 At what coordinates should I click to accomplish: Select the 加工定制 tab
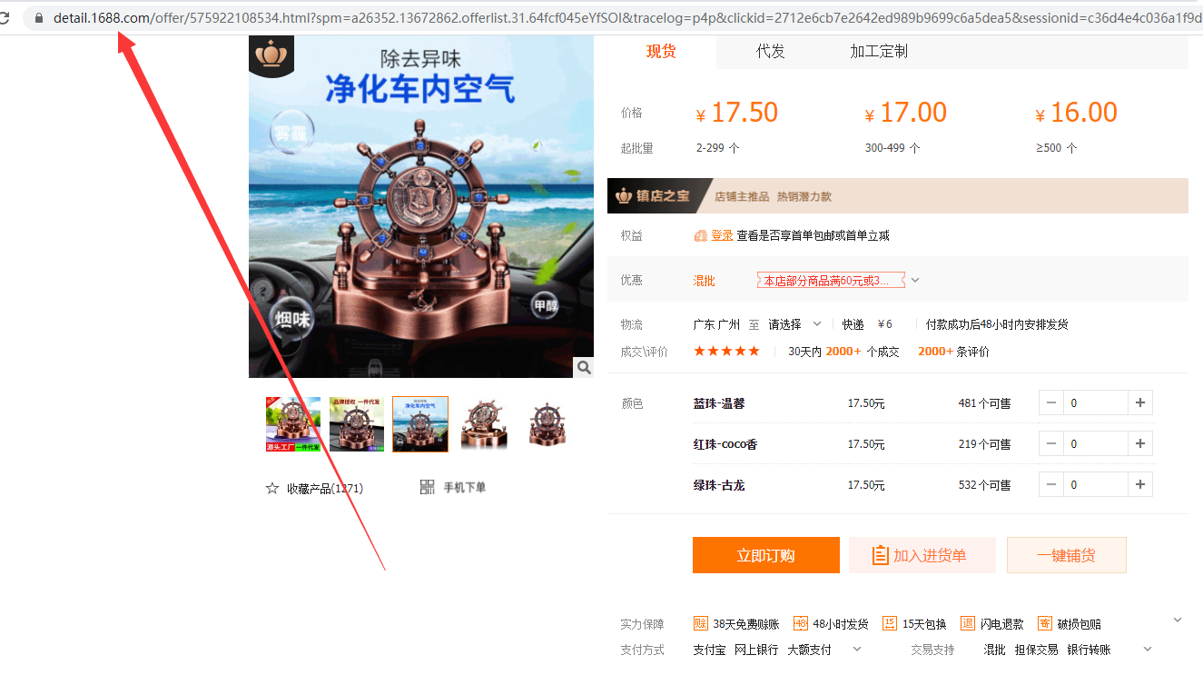pyautogui.click(x=879, y=52)
